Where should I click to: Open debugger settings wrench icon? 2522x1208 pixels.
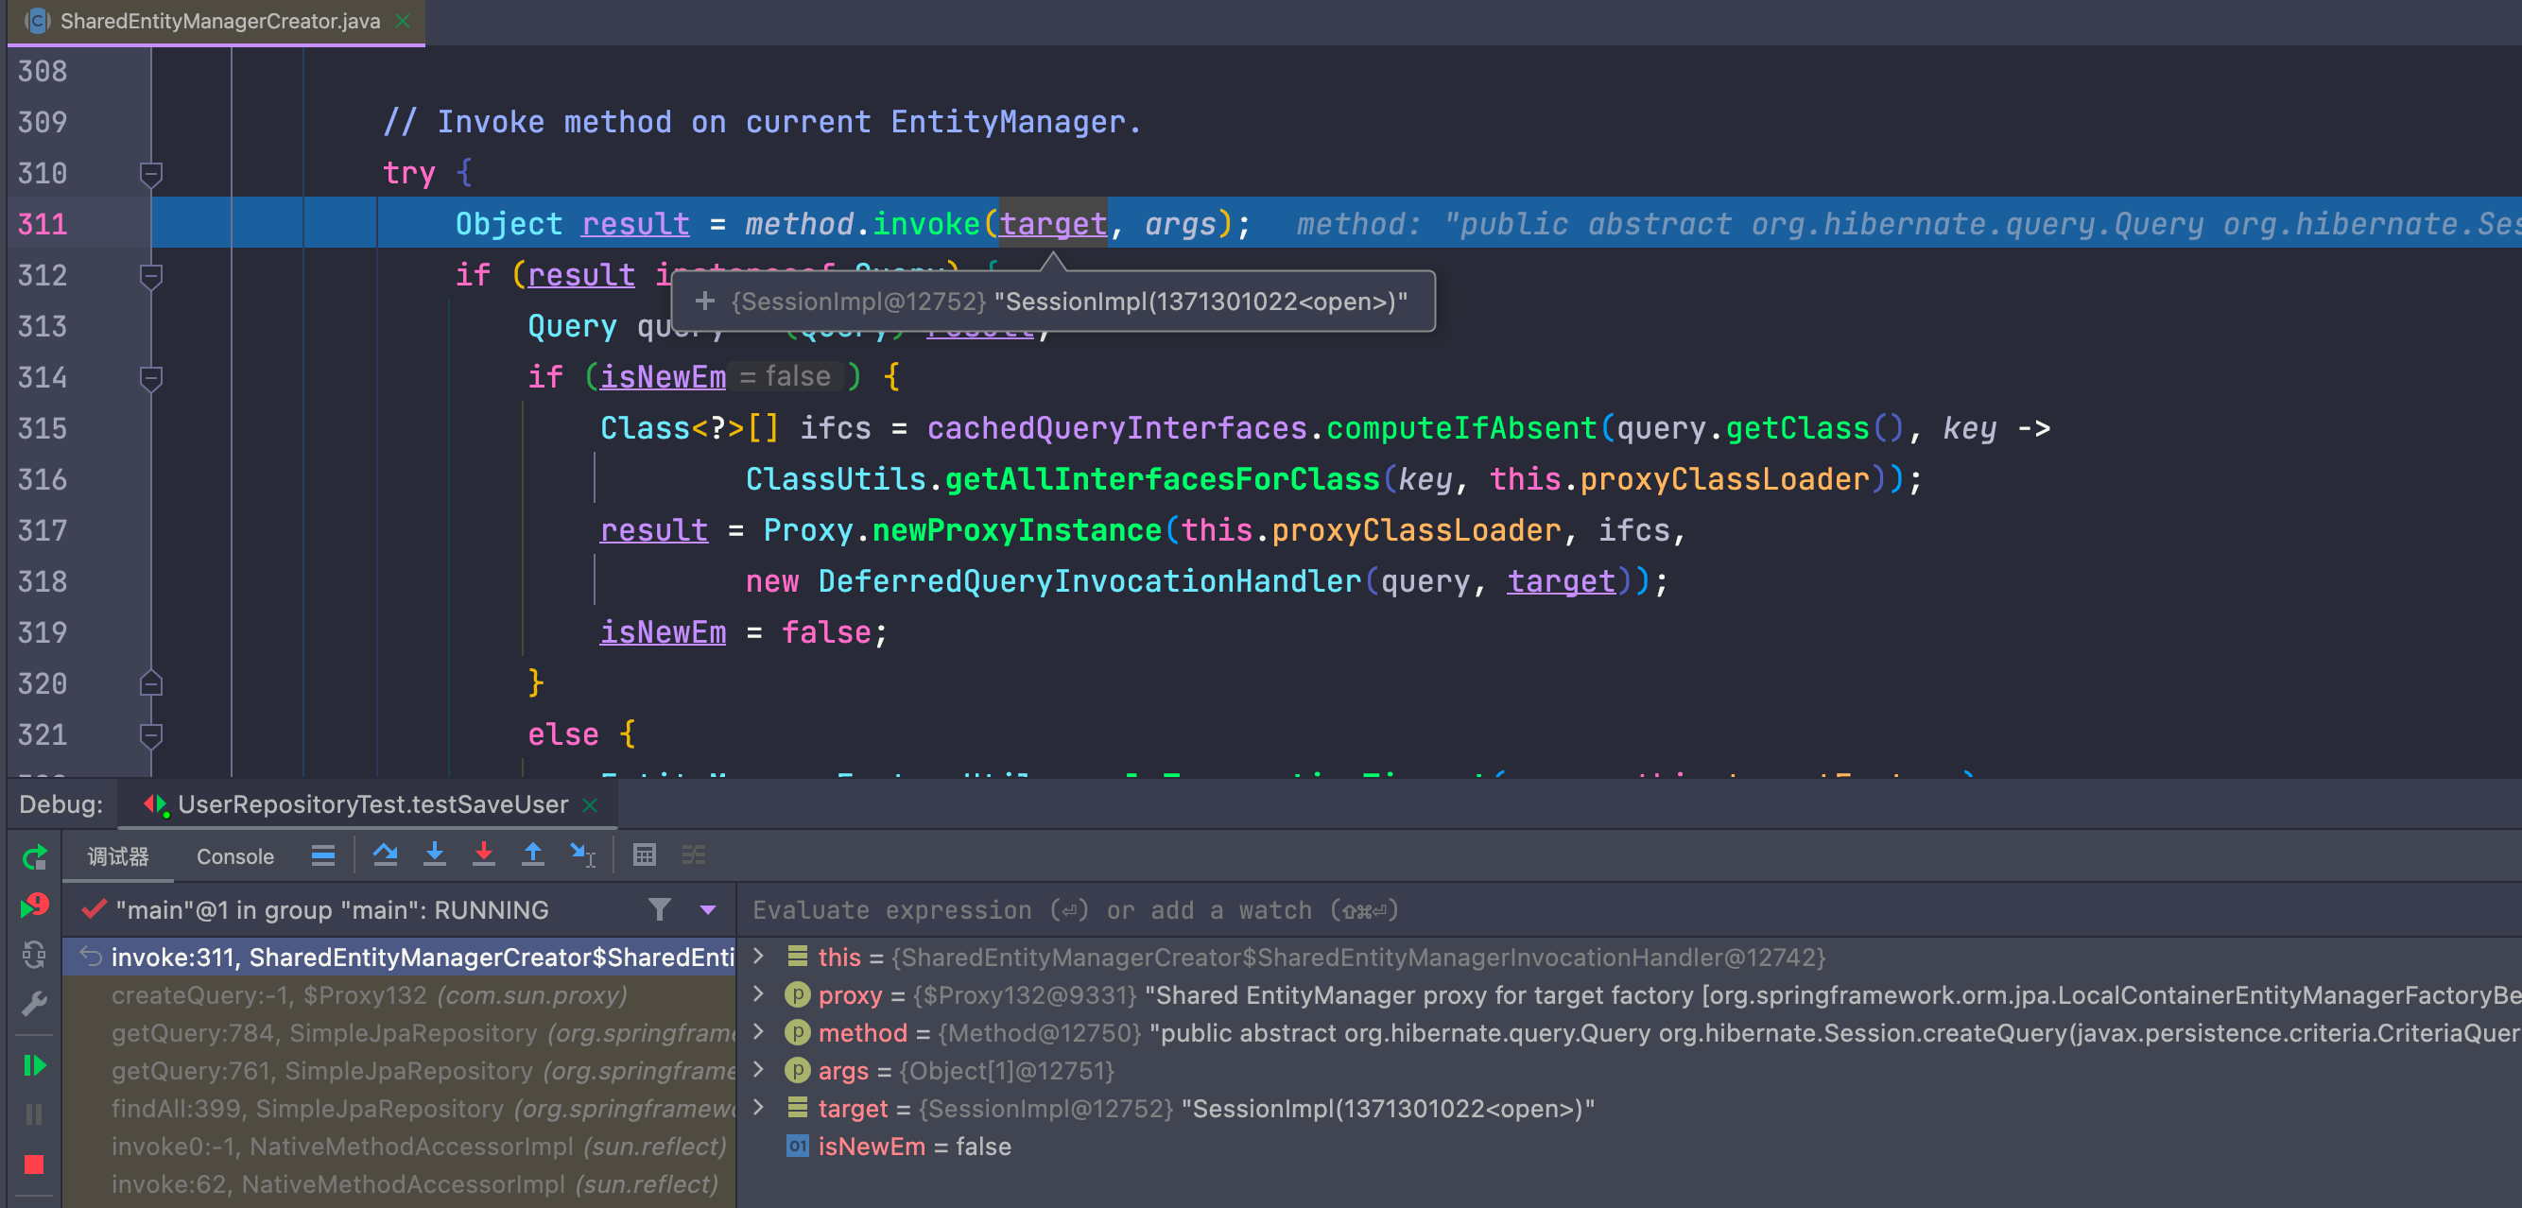click(x=34, y=1005)
